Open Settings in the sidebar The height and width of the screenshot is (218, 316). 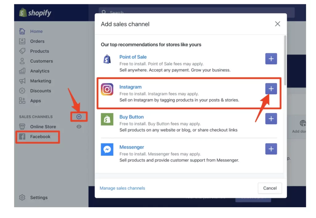39,197
